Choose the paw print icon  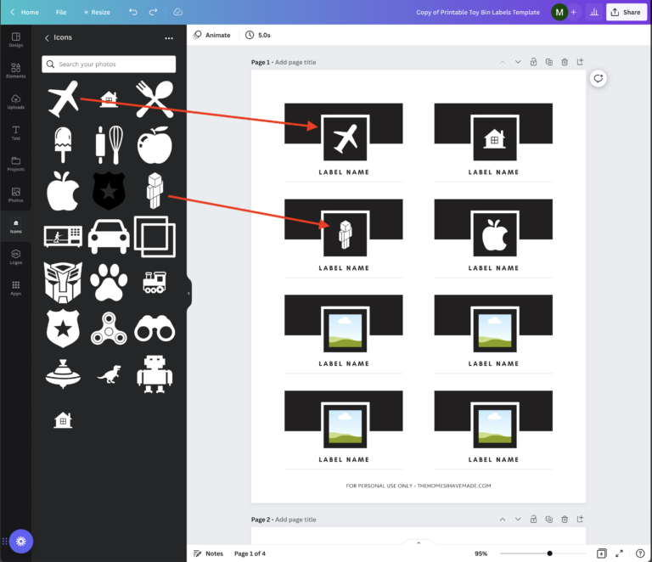[x=110, y=281]
